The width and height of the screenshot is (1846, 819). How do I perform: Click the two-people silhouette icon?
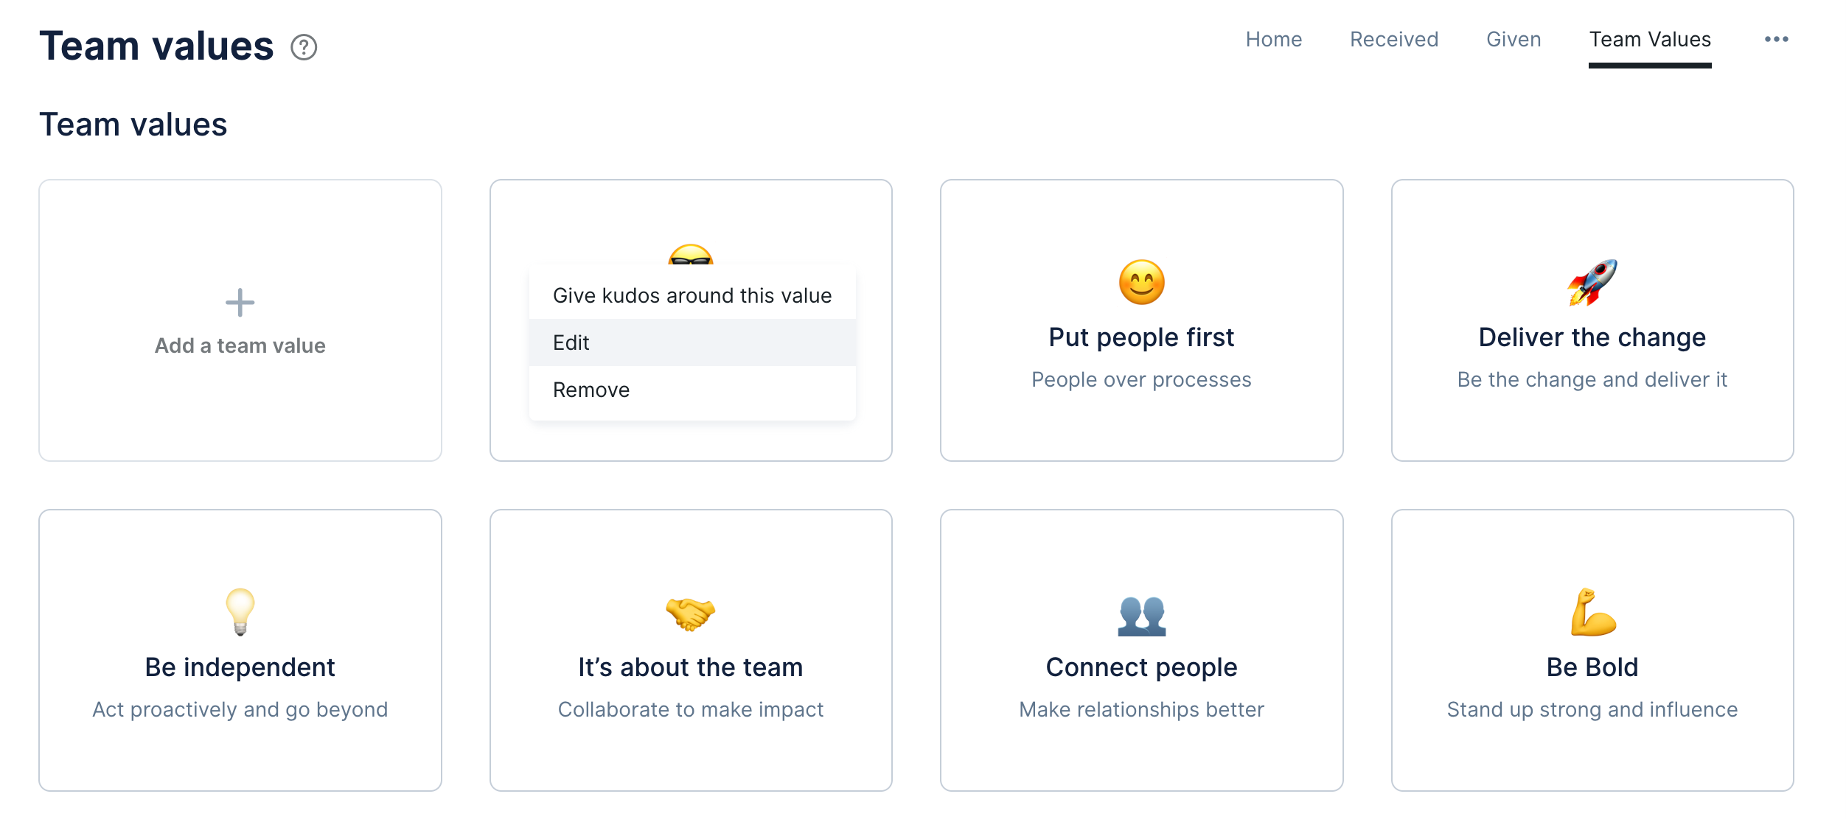point(1141,615)
